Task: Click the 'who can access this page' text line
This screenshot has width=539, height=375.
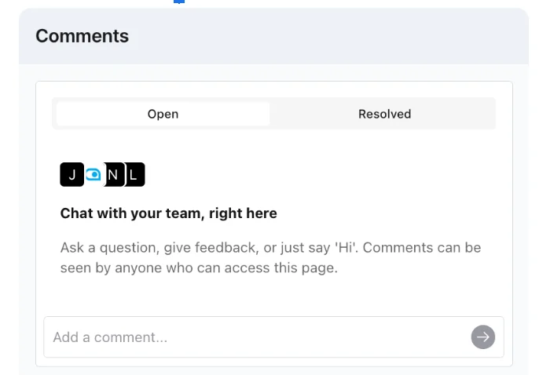Action: (x=199, y=268)
